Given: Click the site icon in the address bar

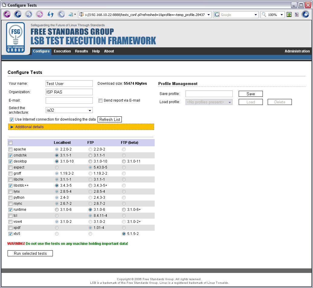Looking at the screenshot, I should click(x=81, y=14).
